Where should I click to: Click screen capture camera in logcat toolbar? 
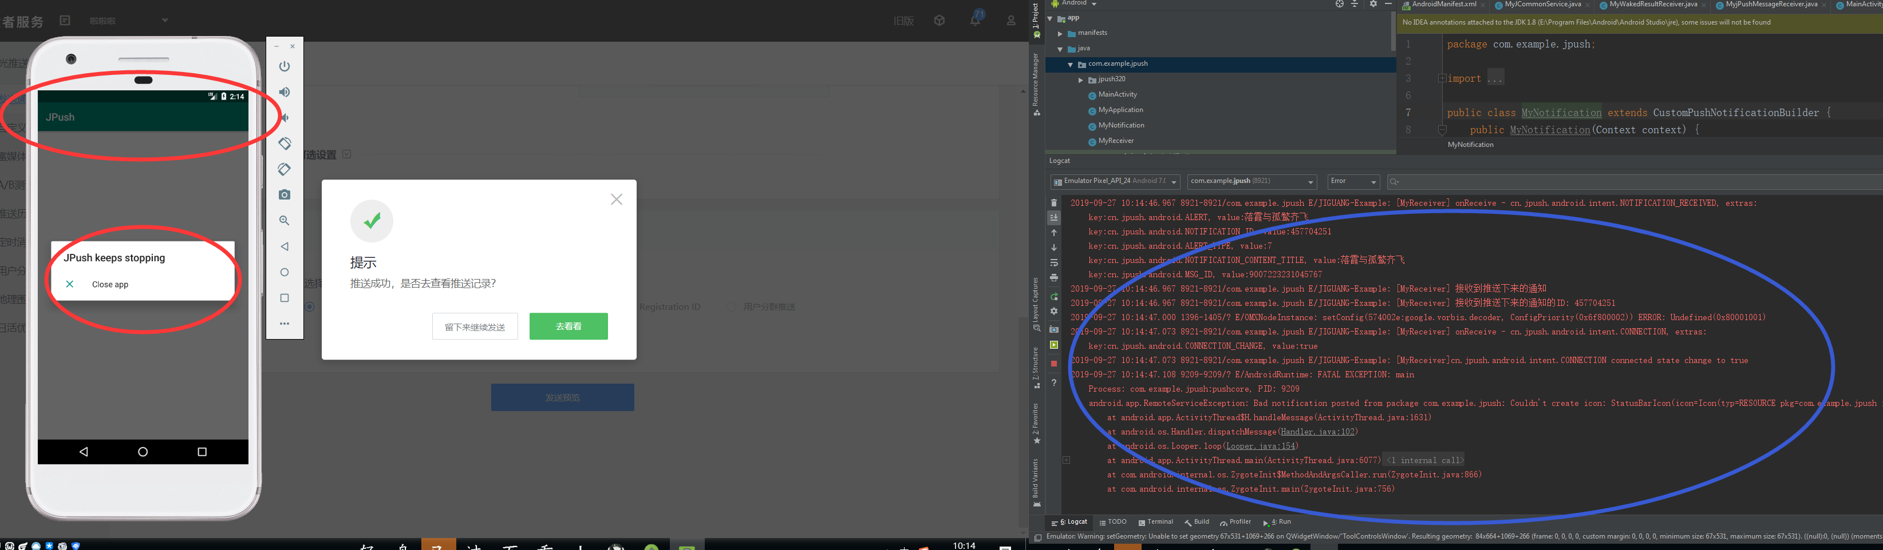click(1053, 329)
